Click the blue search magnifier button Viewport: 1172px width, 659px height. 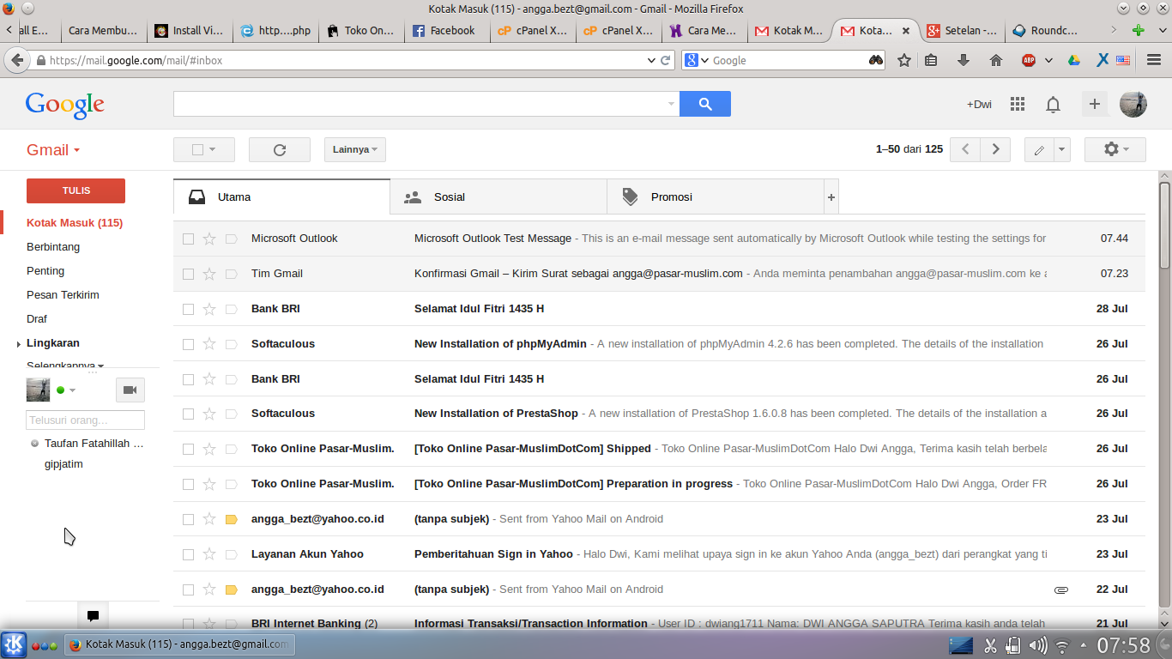pos(704,104)
